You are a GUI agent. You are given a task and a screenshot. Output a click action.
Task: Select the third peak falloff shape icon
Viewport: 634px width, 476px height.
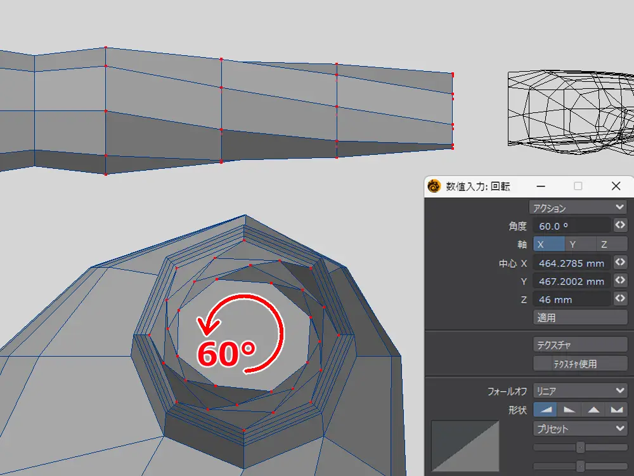(593, 410)
